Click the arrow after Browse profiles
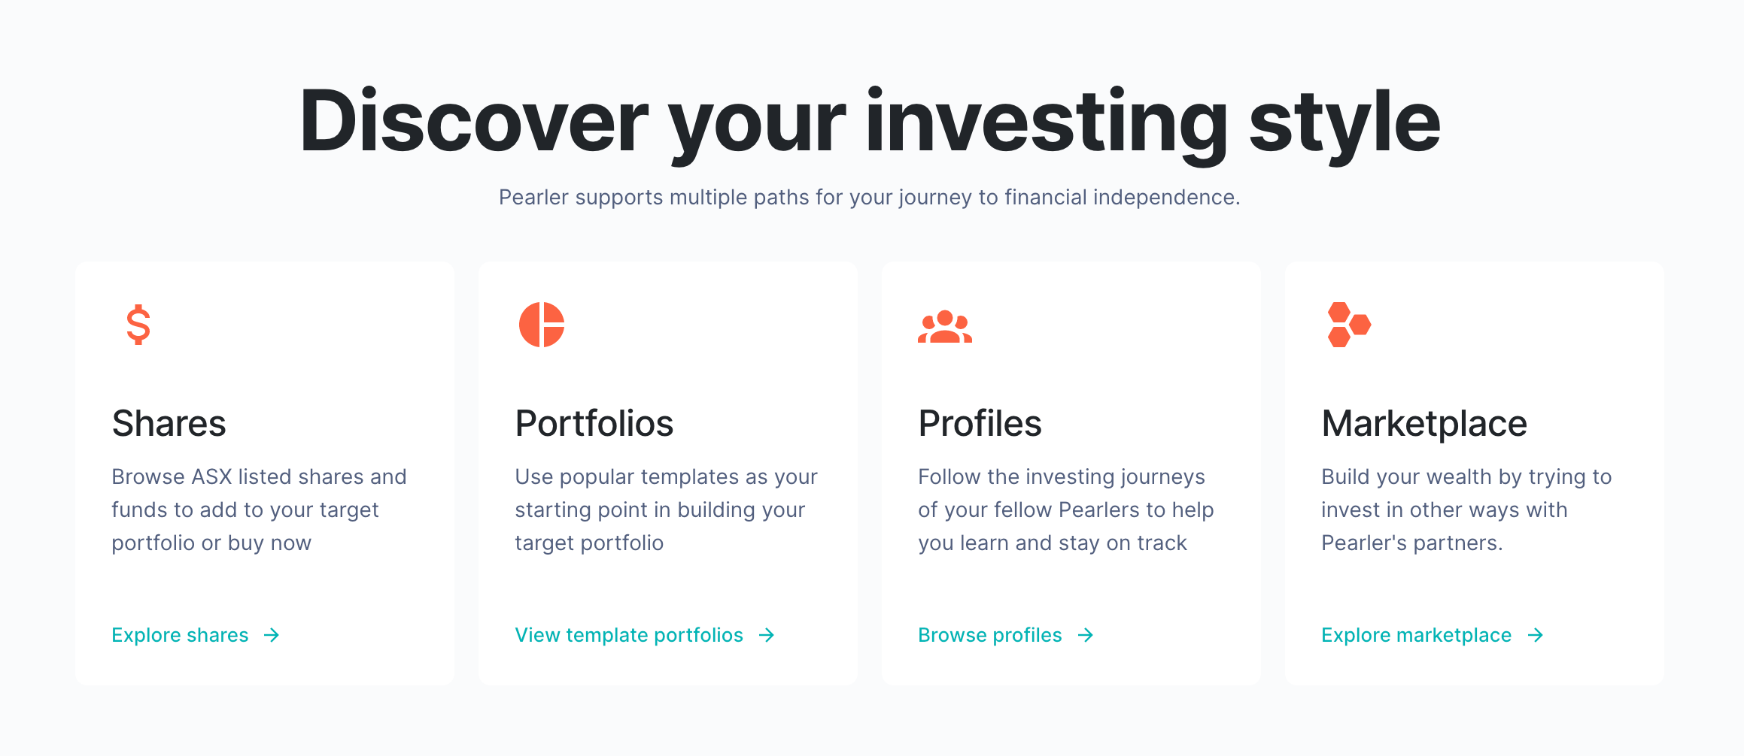1744x756 pixels. pyautogui.click(x=1086, y=635)
